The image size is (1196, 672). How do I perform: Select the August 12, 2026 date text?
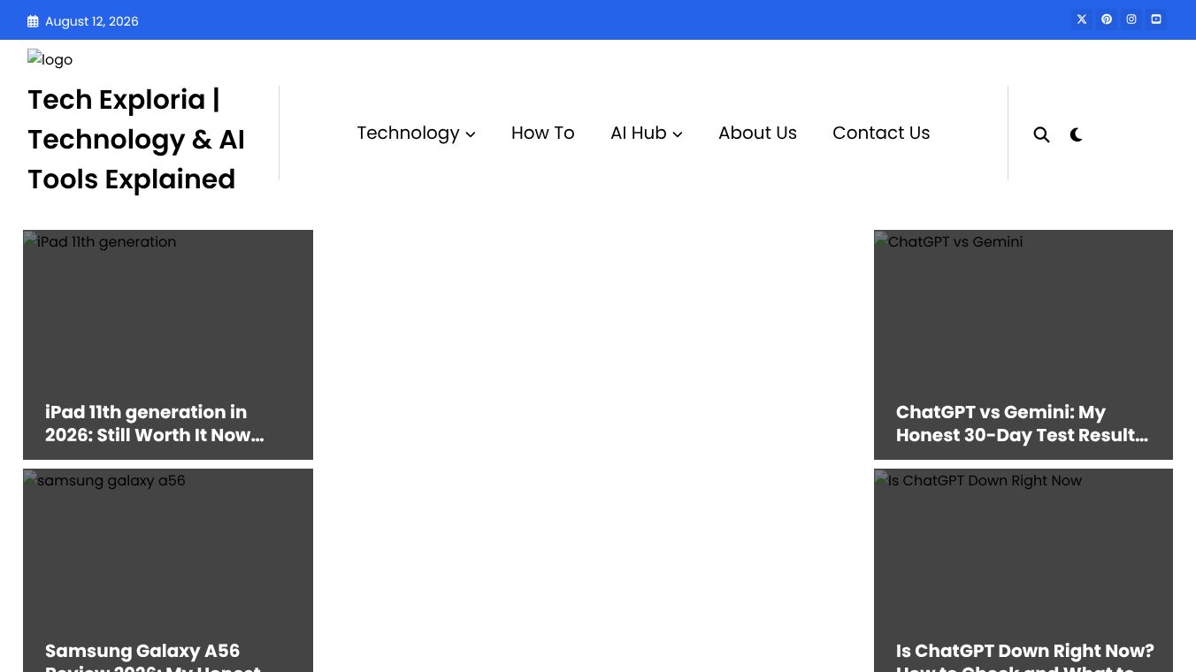[x=92, y=21]
